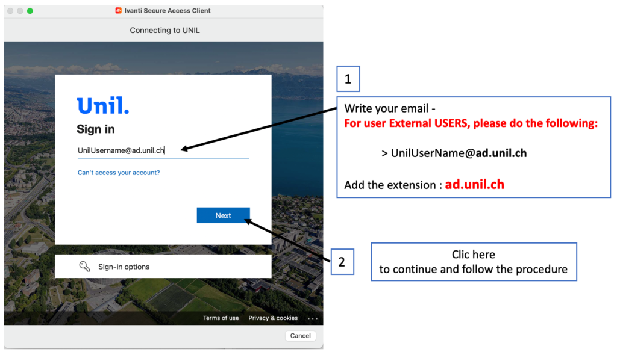Open Sign-in options
The width and height of the screenshot is (617, 355).
click(163, 267)
